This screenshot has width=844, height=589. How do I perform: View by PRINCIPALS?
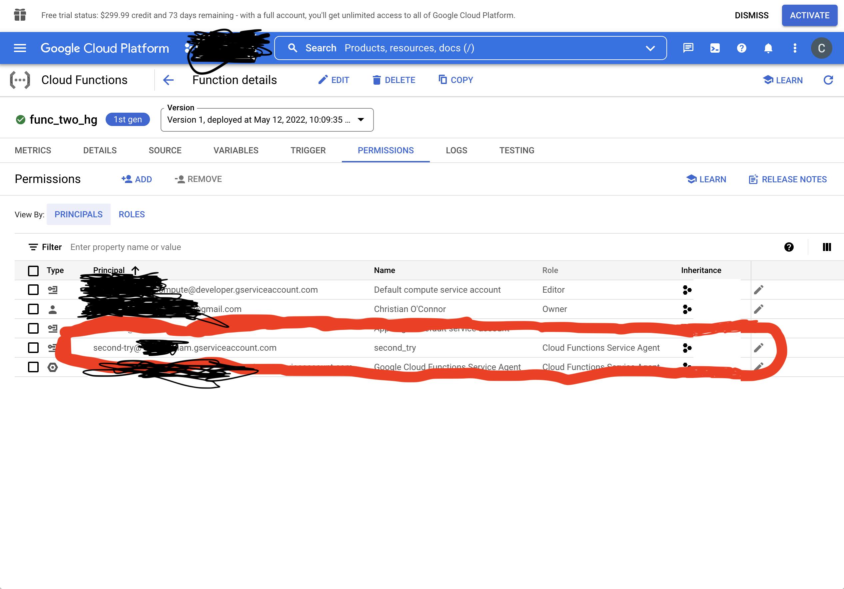click(79, 214)
